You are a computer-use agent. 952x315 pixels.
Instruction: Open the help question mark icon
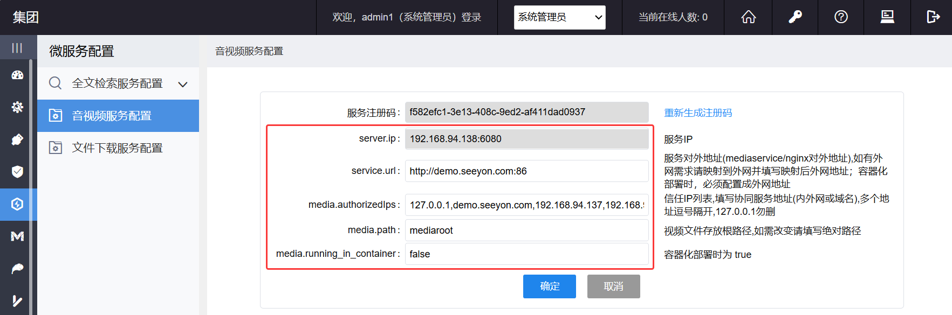coord(841,17)
